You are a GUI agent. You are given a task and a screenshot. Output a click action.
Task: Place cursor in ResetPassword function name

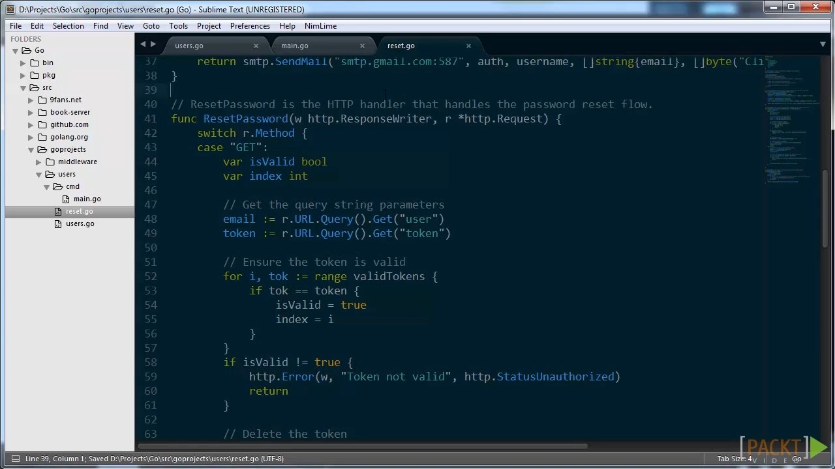pos(245,119)
